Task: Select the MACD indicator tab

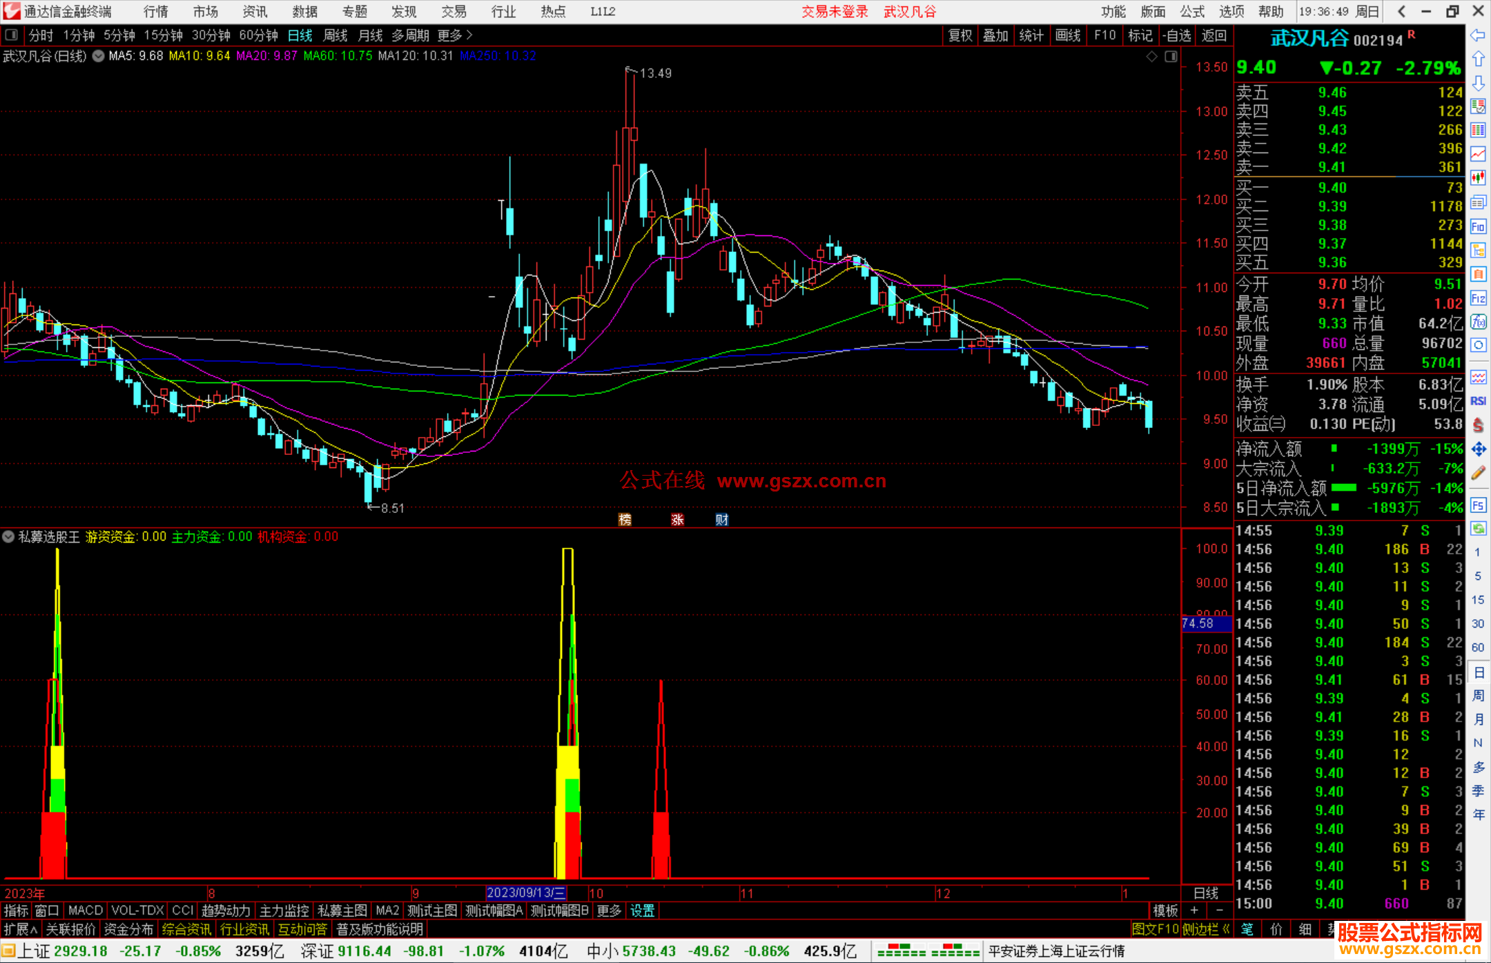Action: (x=85, y=911)
